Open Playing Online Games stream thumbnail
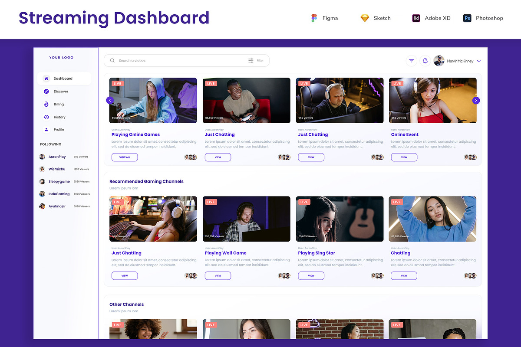This screenshot has height=347, width=521. click(153, 101)
